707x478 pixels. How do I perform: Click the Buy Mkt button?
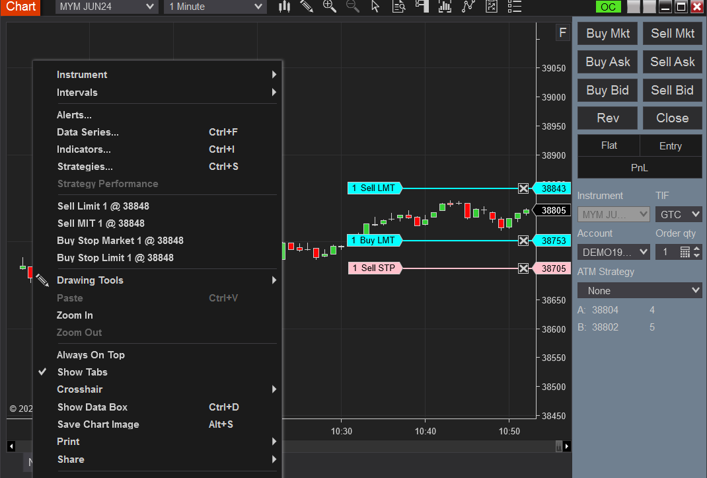coord(608,34)
